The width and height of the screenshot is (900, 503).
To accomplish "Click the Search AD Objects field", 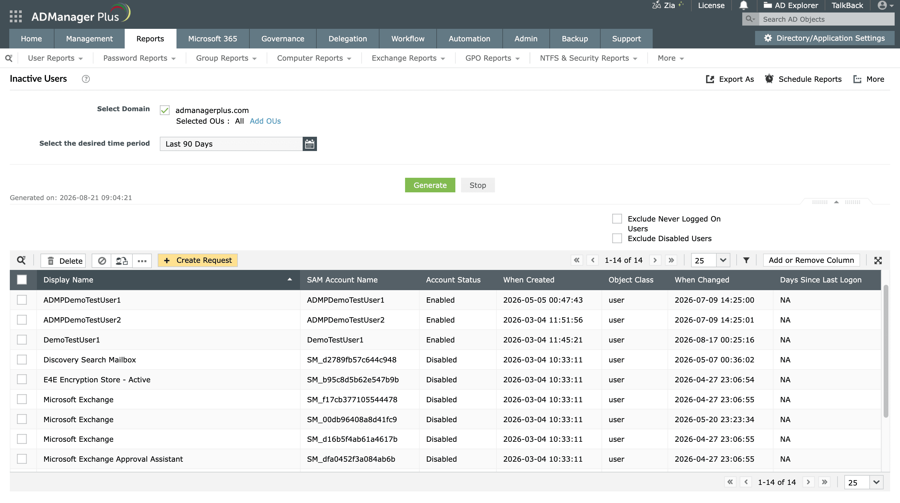I will pyautogui.click(x=826, y=19).
